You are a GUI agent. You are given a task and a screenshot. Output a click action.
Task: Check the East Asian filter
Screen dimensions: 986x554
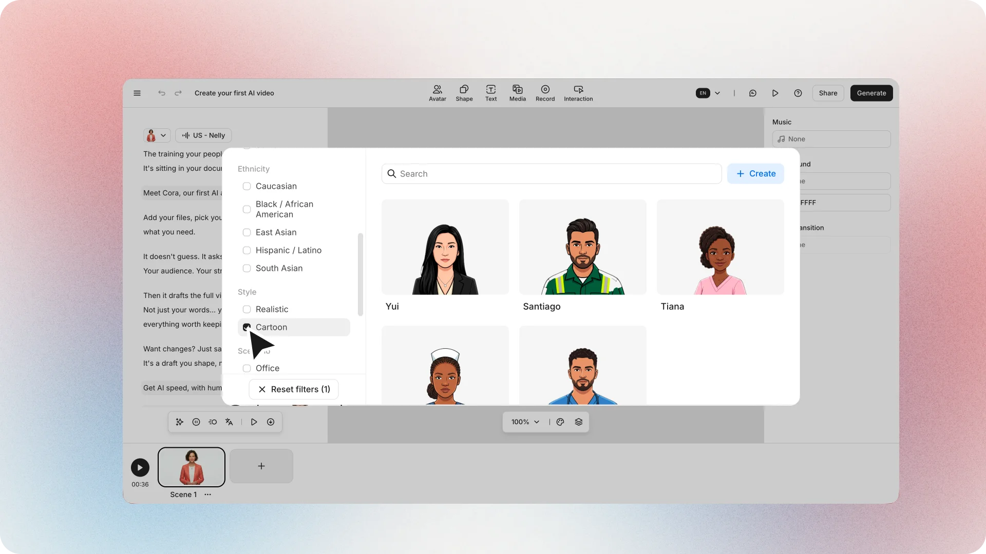(x=246, y=232)
